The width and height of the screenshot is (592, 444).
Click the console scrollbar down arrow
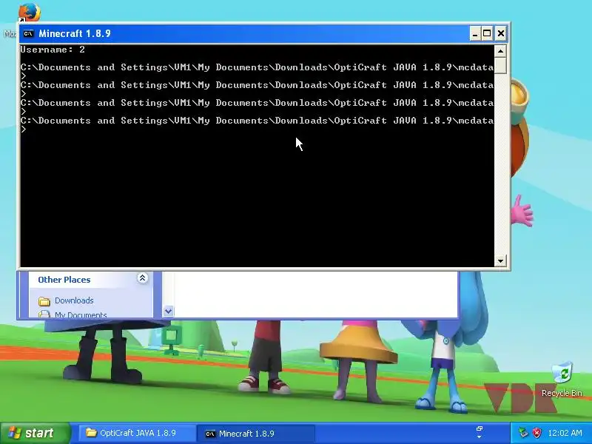(x=500, y=260)
